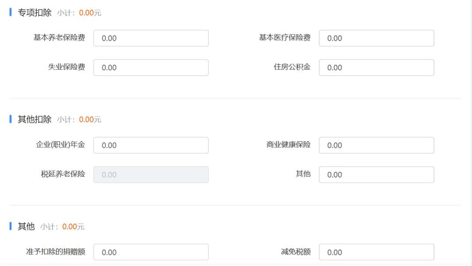Viewport: 472px width, 266px height.
Task: Click the bottom 其他 section subtotal amount
Action: click(x=70, y=227)
